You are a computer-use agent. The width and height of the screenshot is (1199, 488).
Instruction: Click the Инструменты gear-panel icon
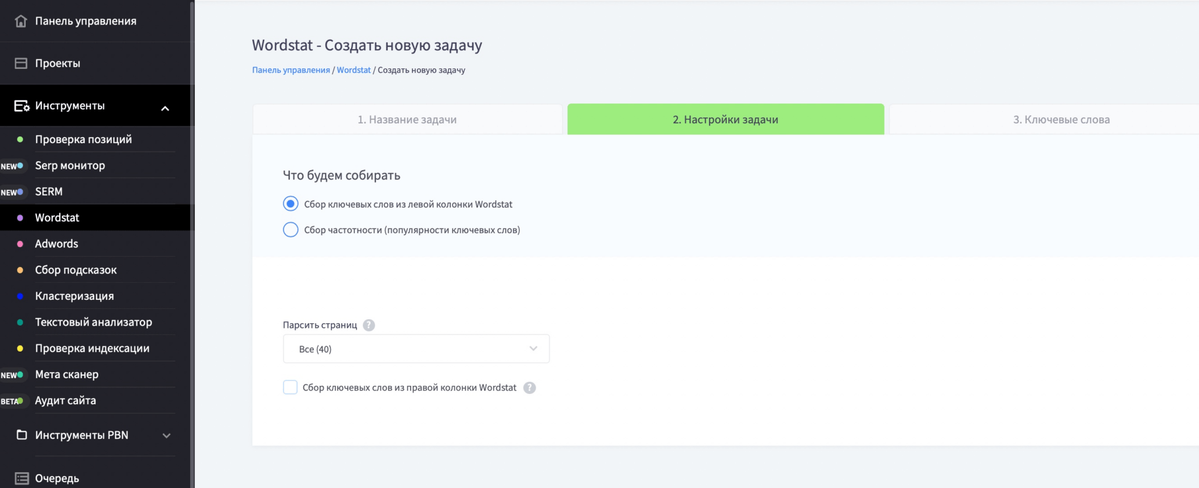[22, 106]
